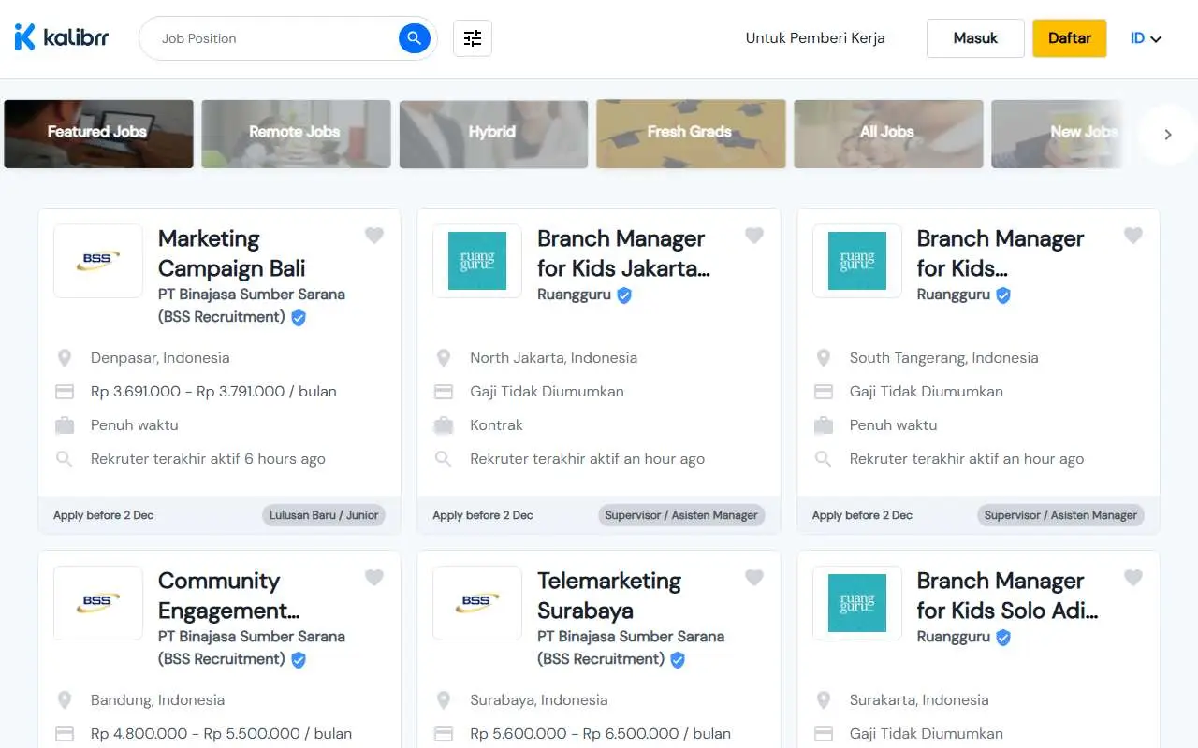Favorite the Telemarketing Surabaya job

[754, 578]
